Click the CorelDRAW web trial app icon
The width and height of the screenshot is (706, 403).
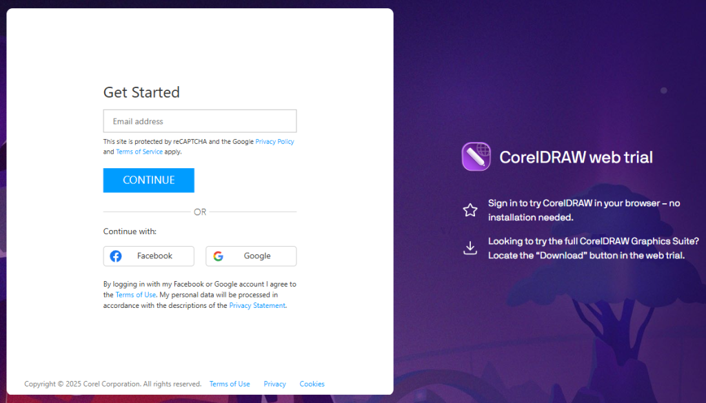pyautogui.click(x=476, y=156)
